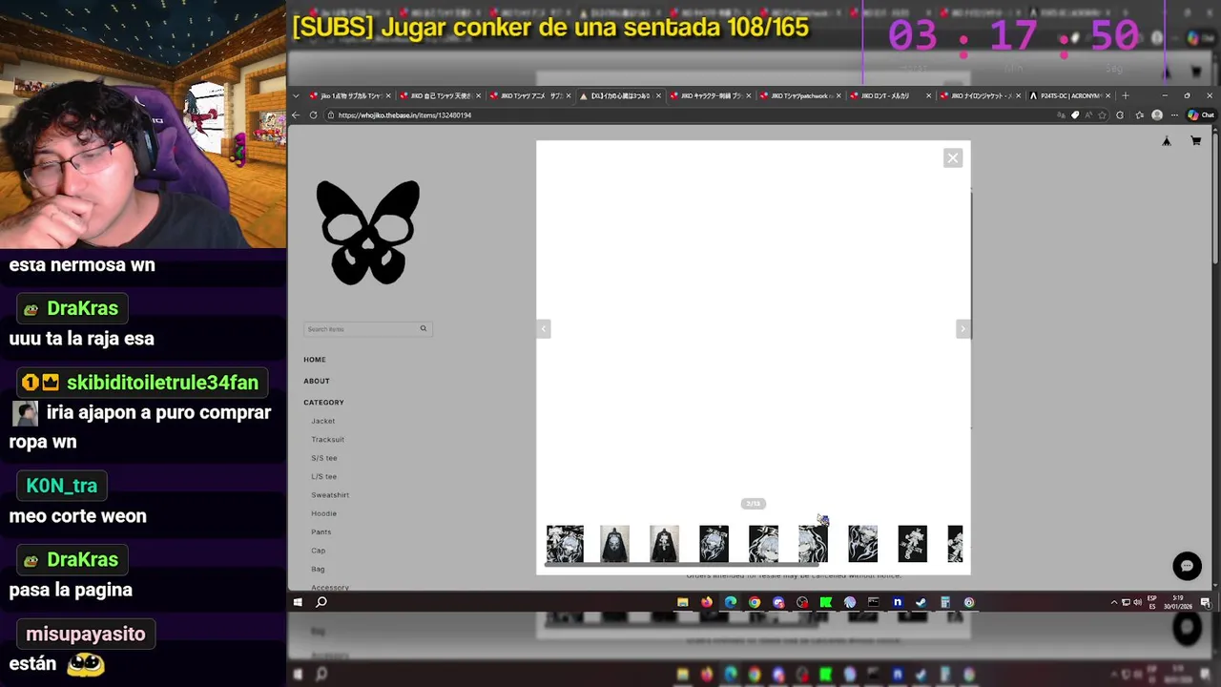Open the taskbar clock and date
The image size is (1221, 687).
[1178, 602]
